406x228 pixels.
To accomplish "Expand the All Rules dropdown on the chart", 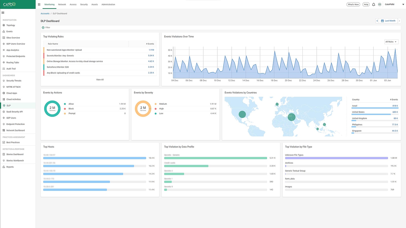I will 391,42.
